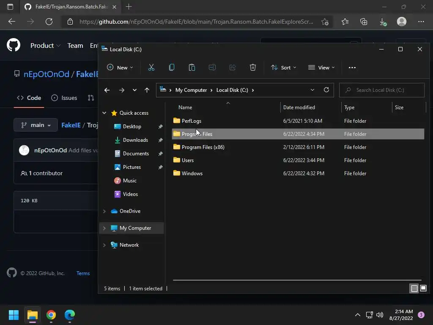The image size is (433, 325).
Task: Select Downloads under Quick access
Action: (135, 140)
